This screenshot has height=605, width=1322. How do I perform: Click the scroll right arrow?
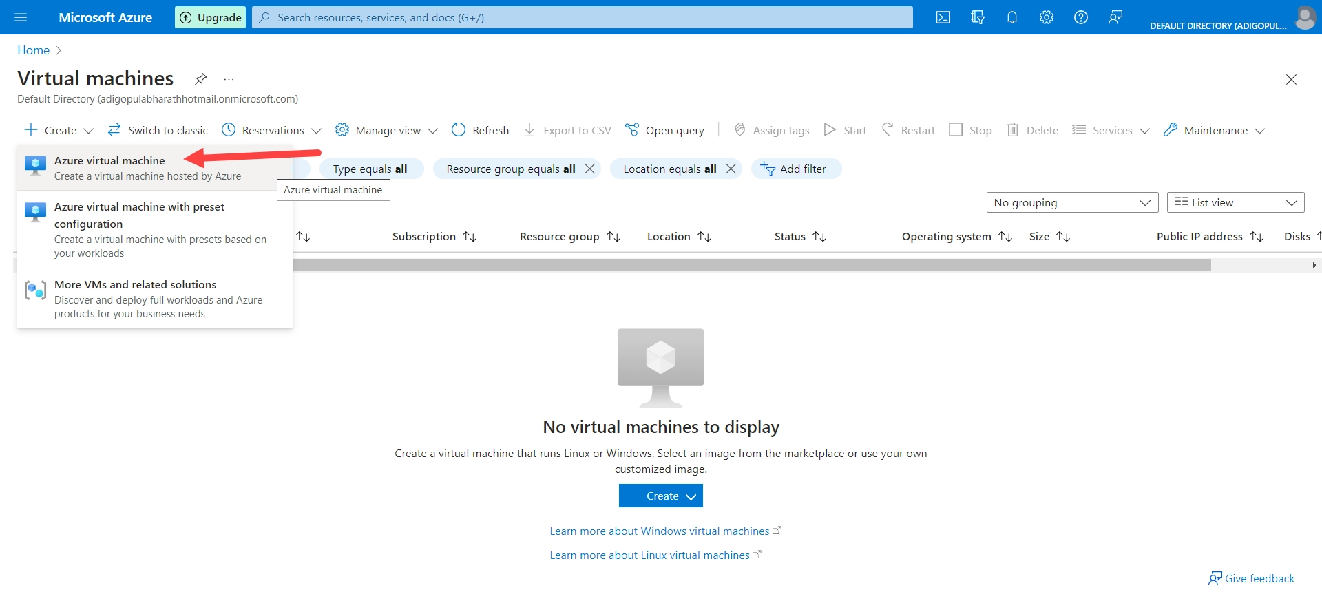[1314, 265]
